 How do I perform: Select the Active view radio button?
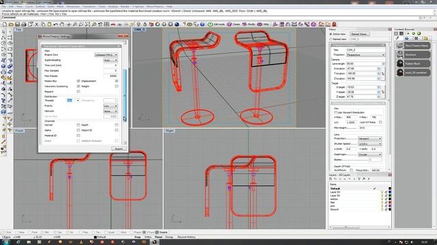pos(330,34)
